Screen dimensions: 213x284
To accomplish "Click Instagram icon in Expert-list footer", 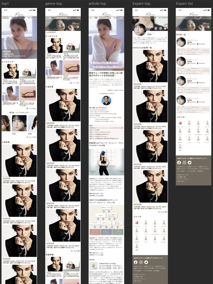I will [x=184, y=163].
